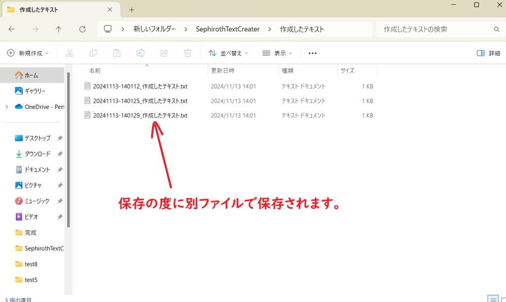Select the Cut icon in the toolbar
506x302 pixels.
(70, 53)
